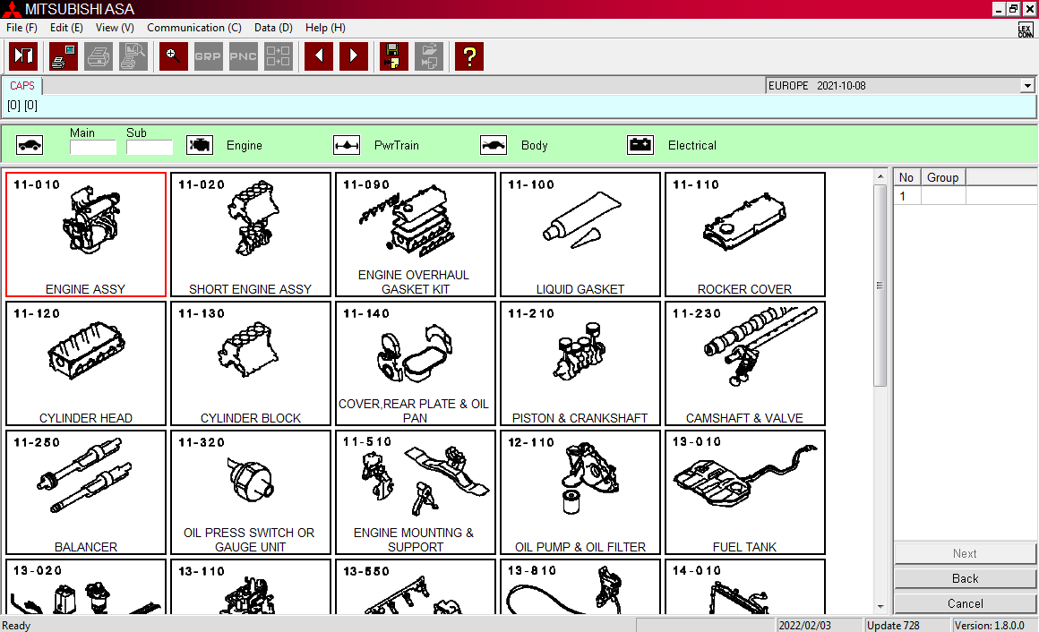This screenshot has height=632, width=1039.
Task: Open 11-140 COVER, REAR PLATE & OIL PAN
Action: (x=416, y=363)
